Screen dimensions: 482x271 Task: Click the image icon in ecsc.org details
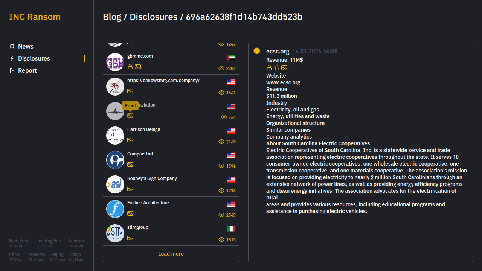click(284, 68)
